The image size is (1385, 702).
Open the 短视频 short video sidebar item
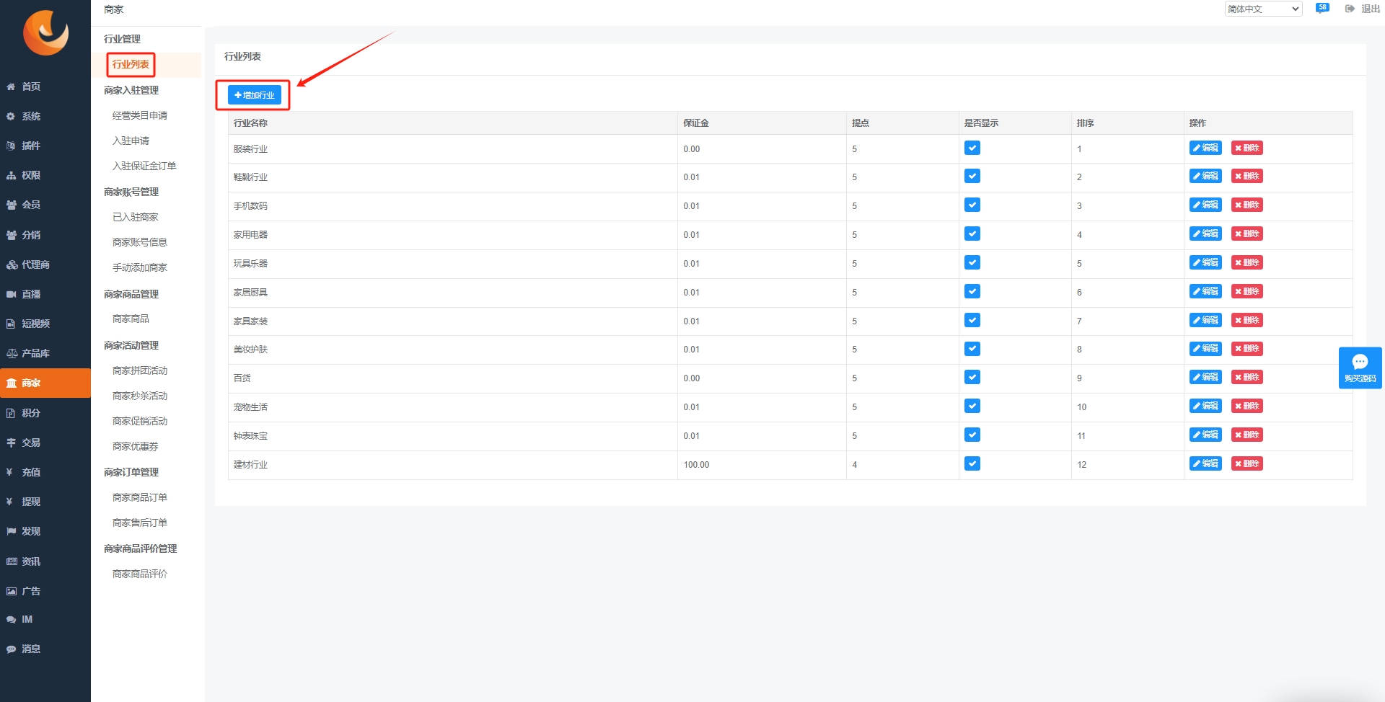tap(45, 324)
